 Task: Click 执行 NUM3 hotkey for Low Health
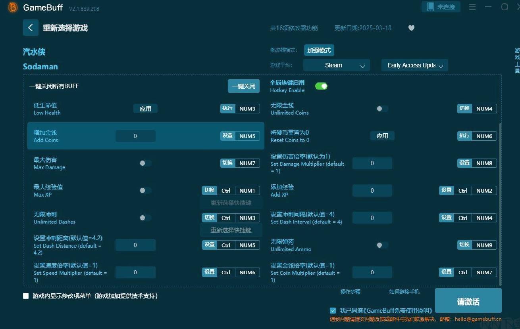(240, 109)
